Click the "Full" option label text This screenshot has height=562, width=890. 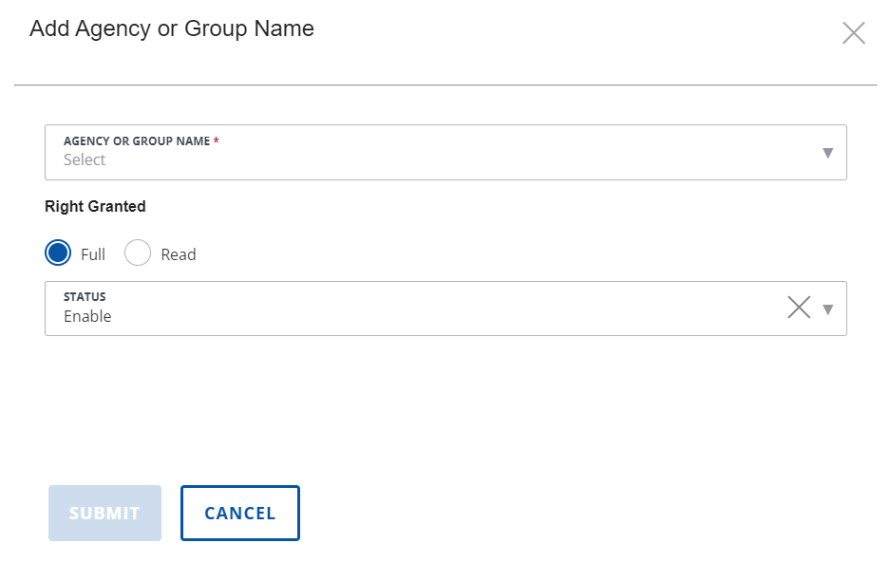[x=93, y=254]
